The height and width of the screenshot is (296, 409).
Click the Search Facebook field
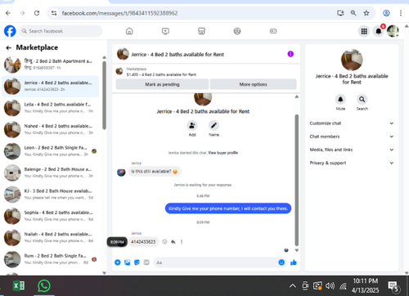click(x=61, y=31)
